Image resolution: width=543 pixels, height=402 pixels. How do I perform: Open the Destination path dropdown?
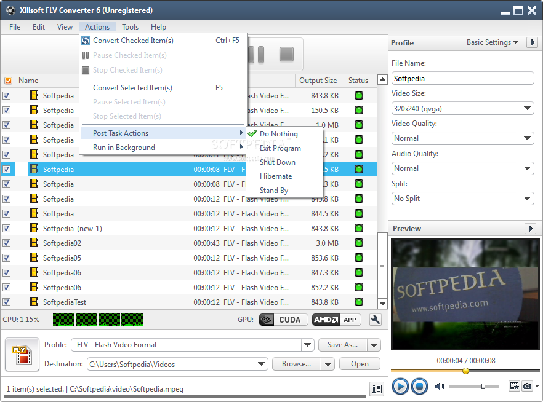[262, 364]
